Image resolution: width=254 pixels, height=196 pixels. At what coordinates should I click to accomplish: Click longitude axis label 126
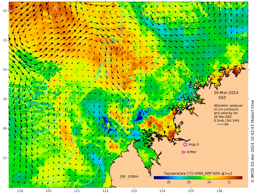click(219, 191)
